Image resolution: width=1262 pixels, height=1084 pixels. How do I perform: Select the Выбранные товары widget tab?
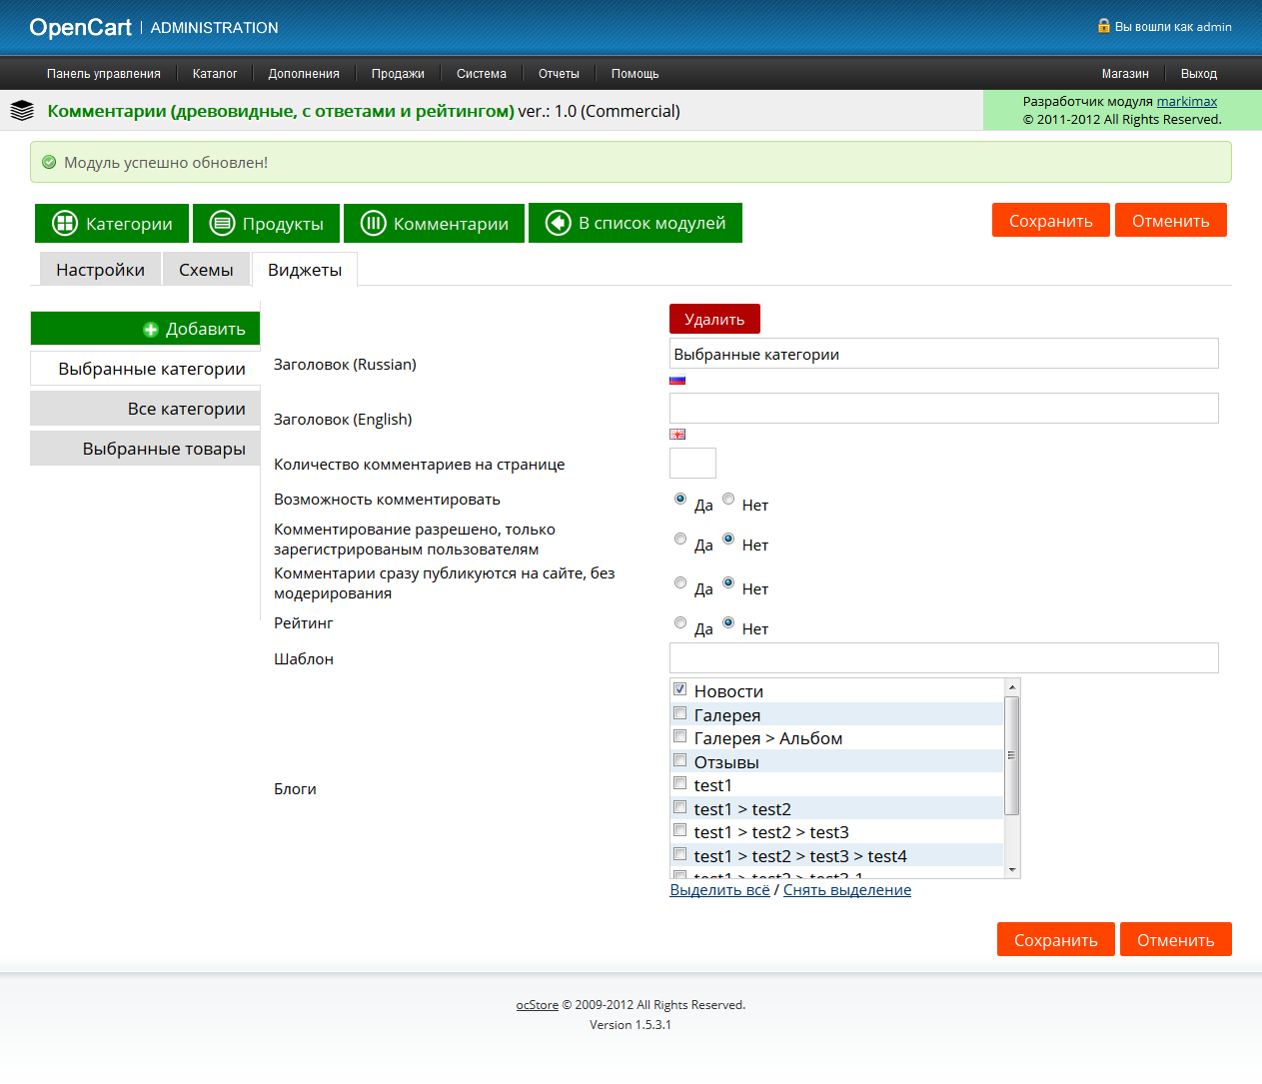click(x=145, y=449)
